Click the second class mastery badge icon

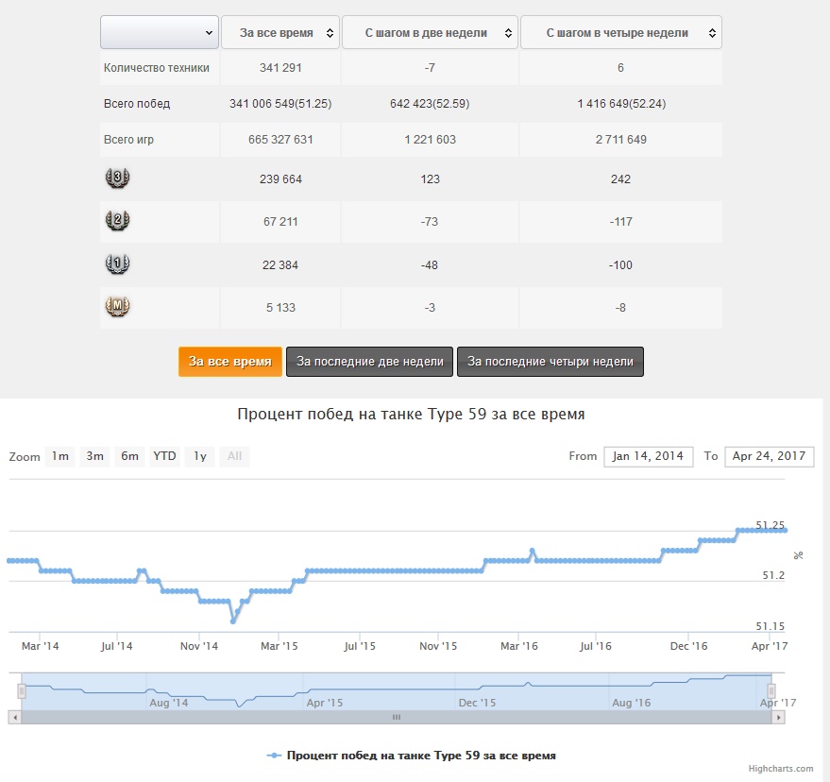[x=118, y=221]
